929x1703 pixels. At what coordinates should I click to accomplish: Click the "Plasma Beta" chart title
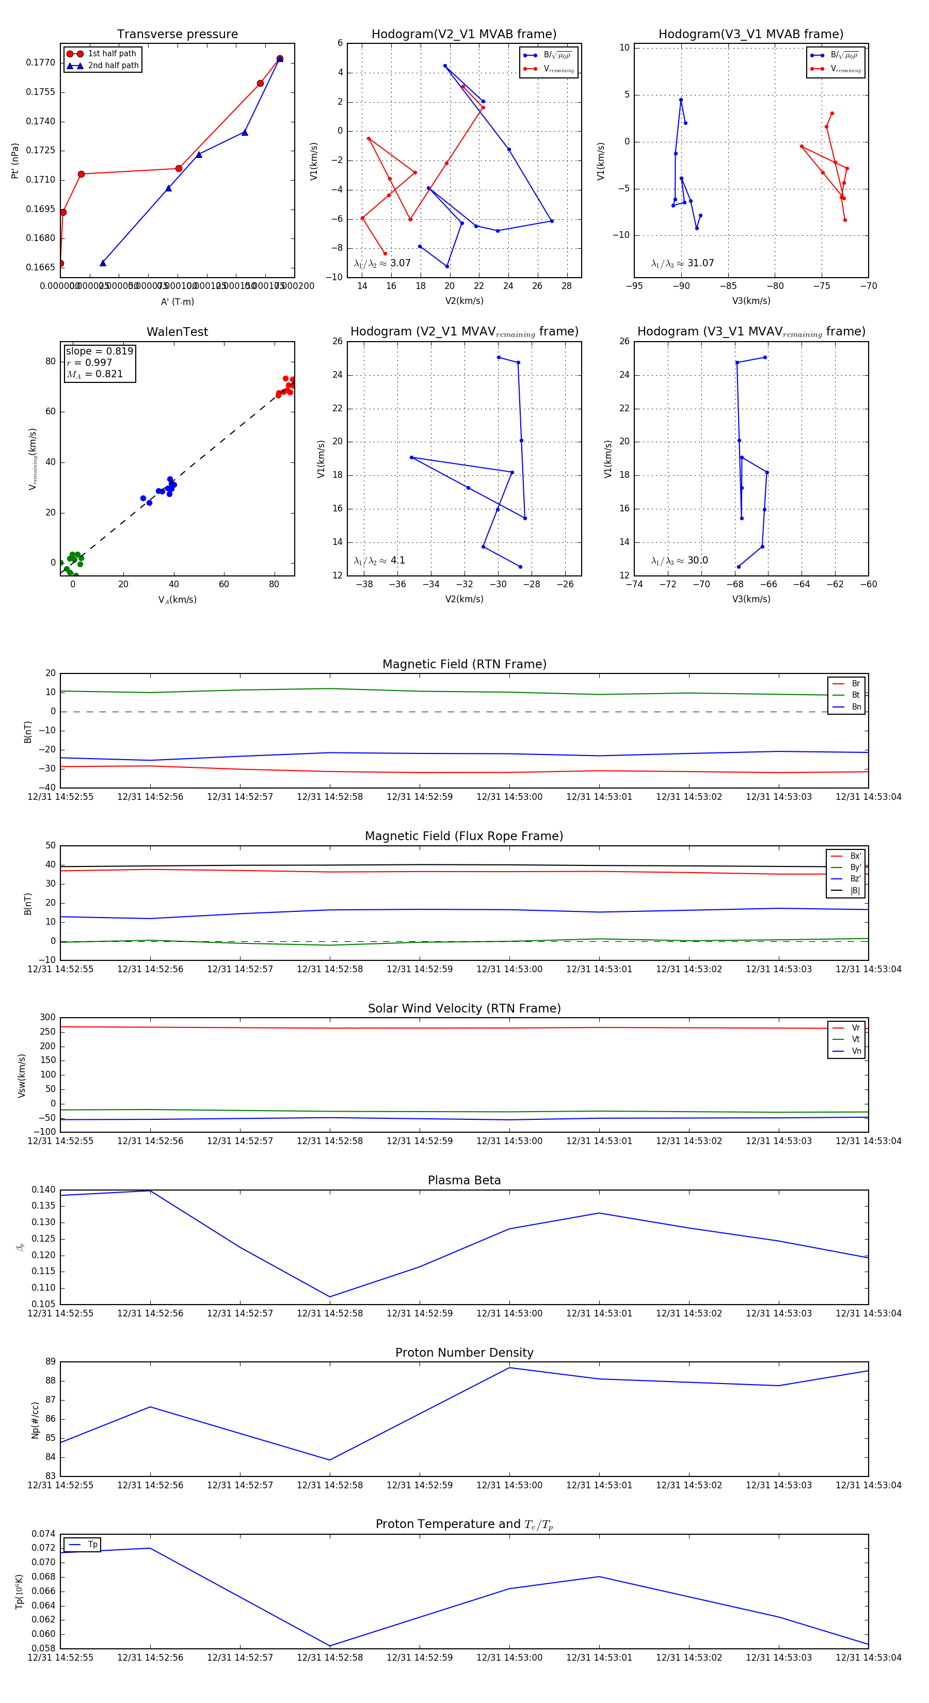tap(464, 1180)
